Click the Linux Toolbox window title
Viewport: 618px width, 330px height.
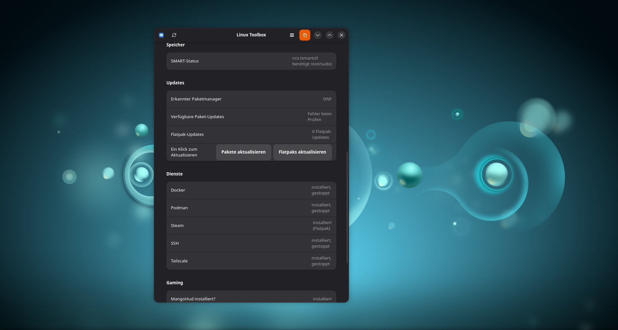[251, 35]
